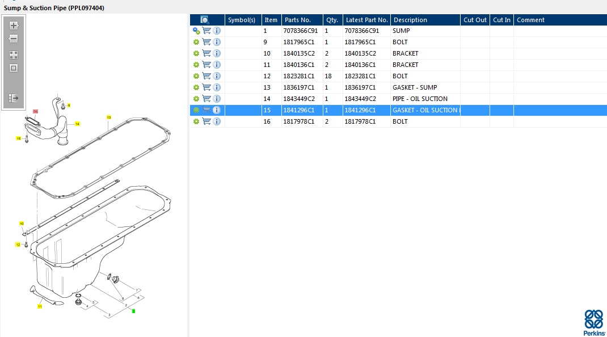Click the single square fit-to-window icon
The image size is (607, 337).
pyautogui.click(x=14, y=68)
